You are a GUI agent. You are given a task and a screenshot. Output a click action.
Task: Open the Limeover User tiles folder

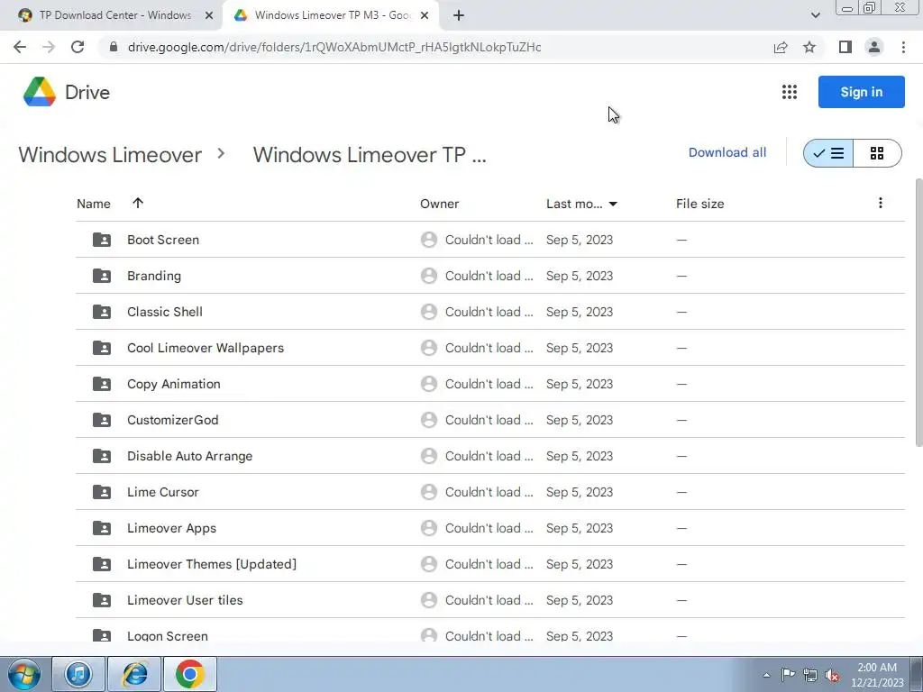185,600
